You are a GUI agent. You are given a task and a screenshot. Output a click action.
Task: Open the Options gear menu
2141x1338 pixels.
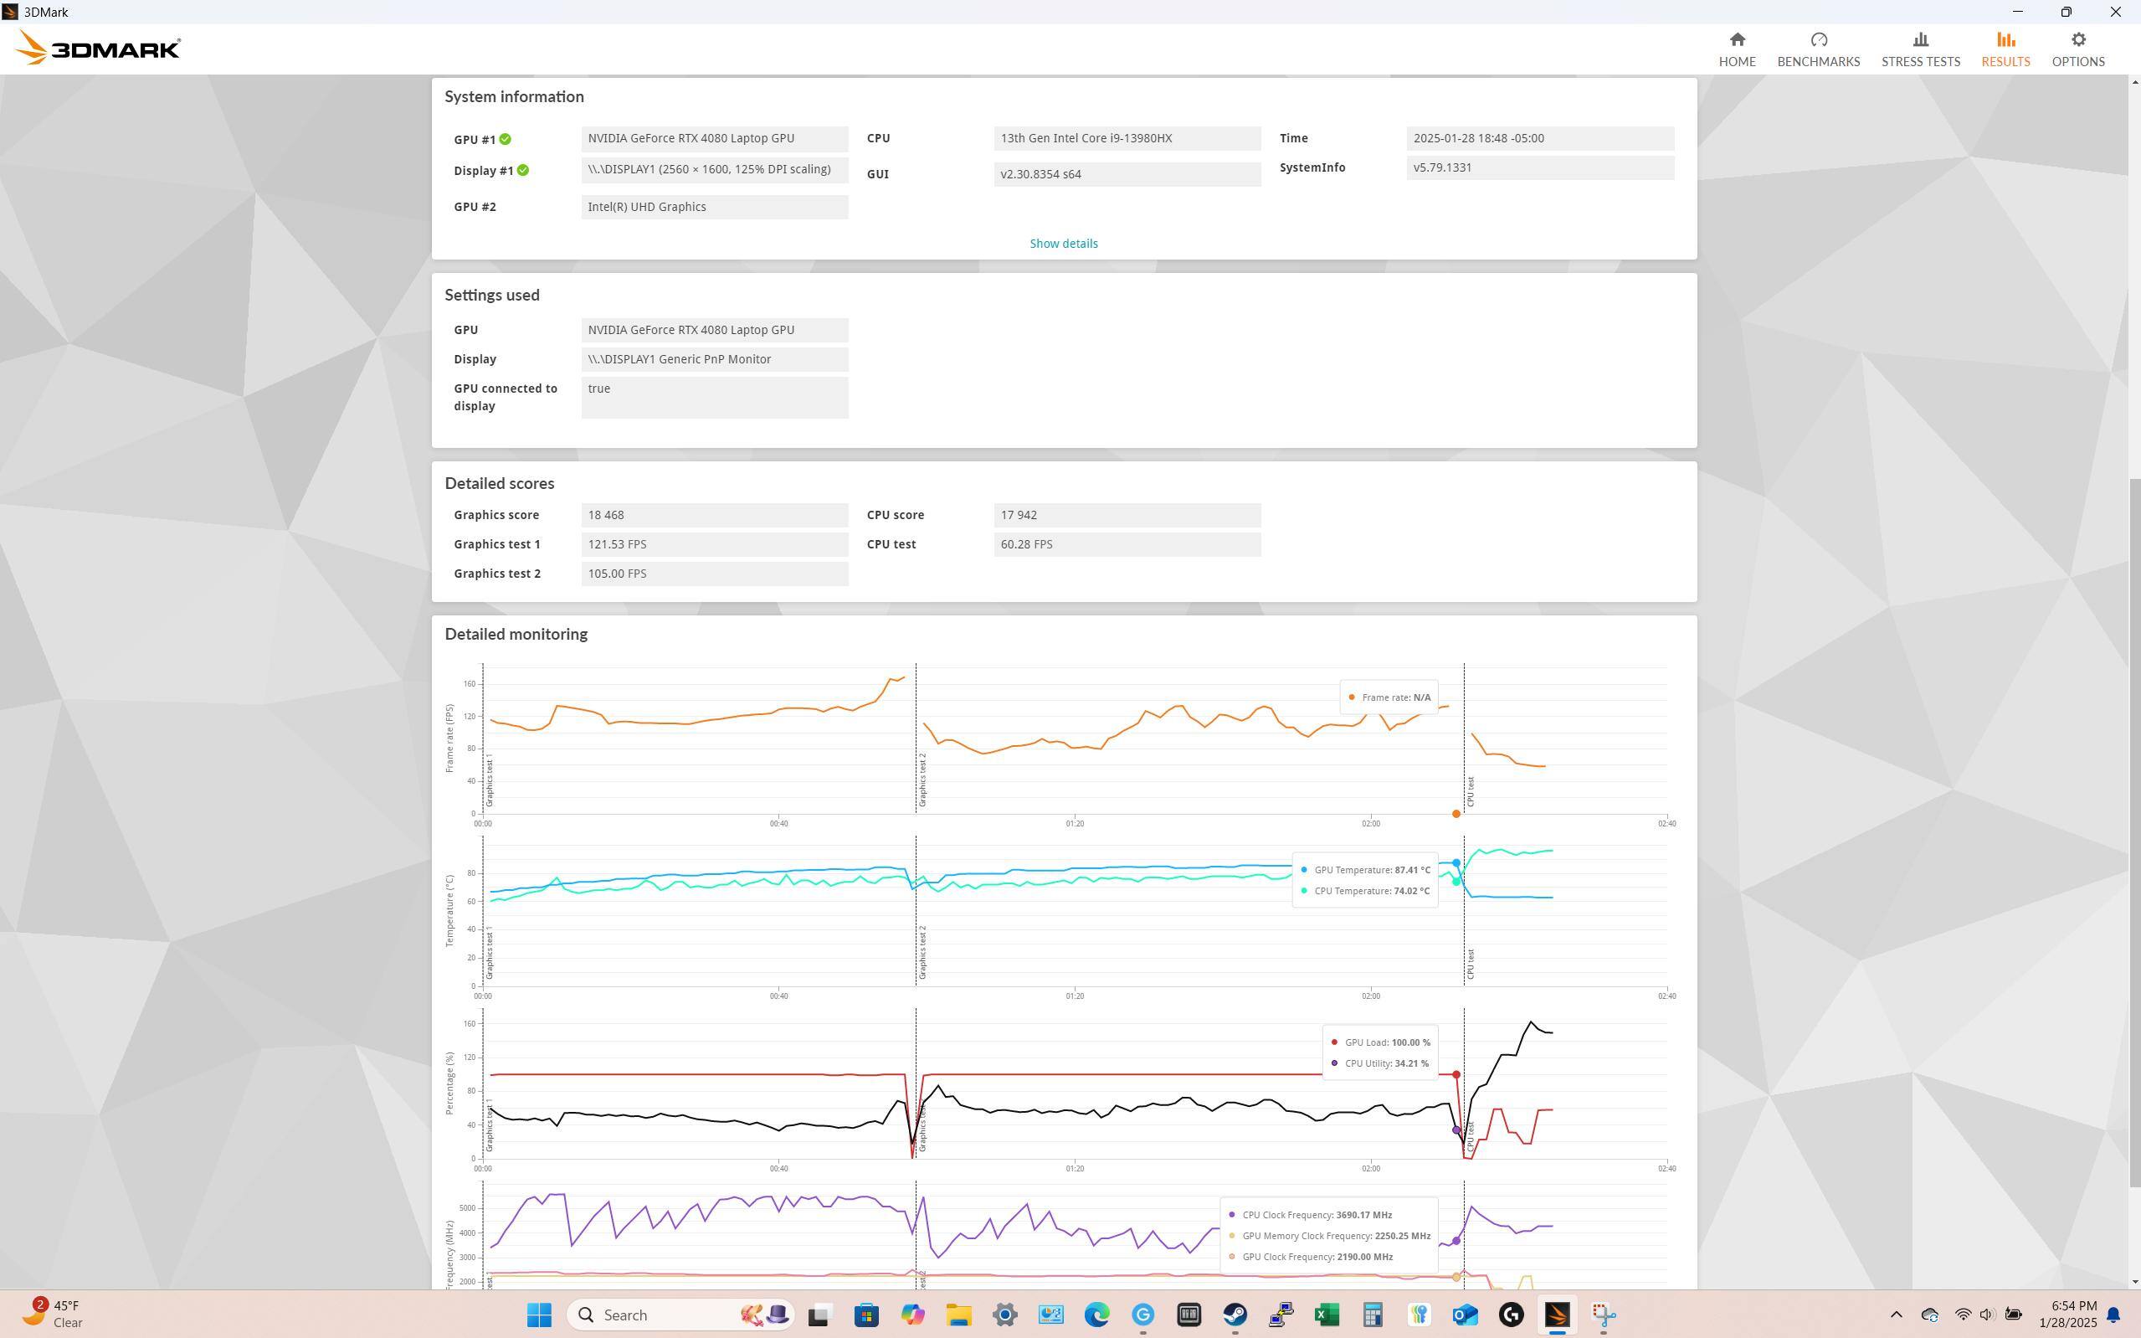click(x=2077, y=49)
